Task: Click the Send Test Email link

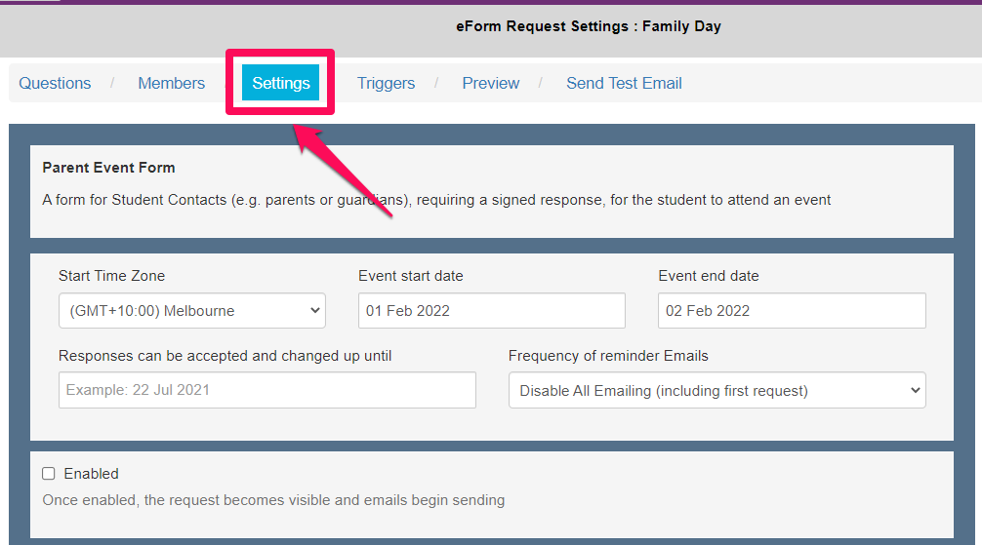Action: pos(624,83)
